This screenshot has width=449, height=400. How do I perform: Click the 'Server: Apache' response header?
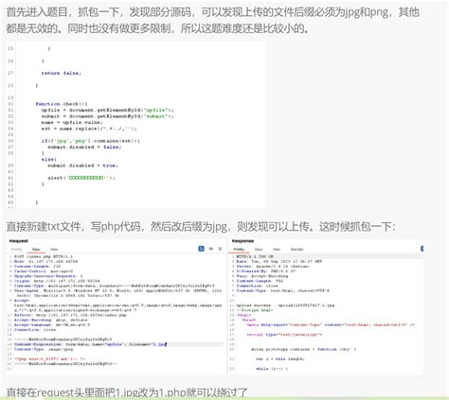[273, 267]
